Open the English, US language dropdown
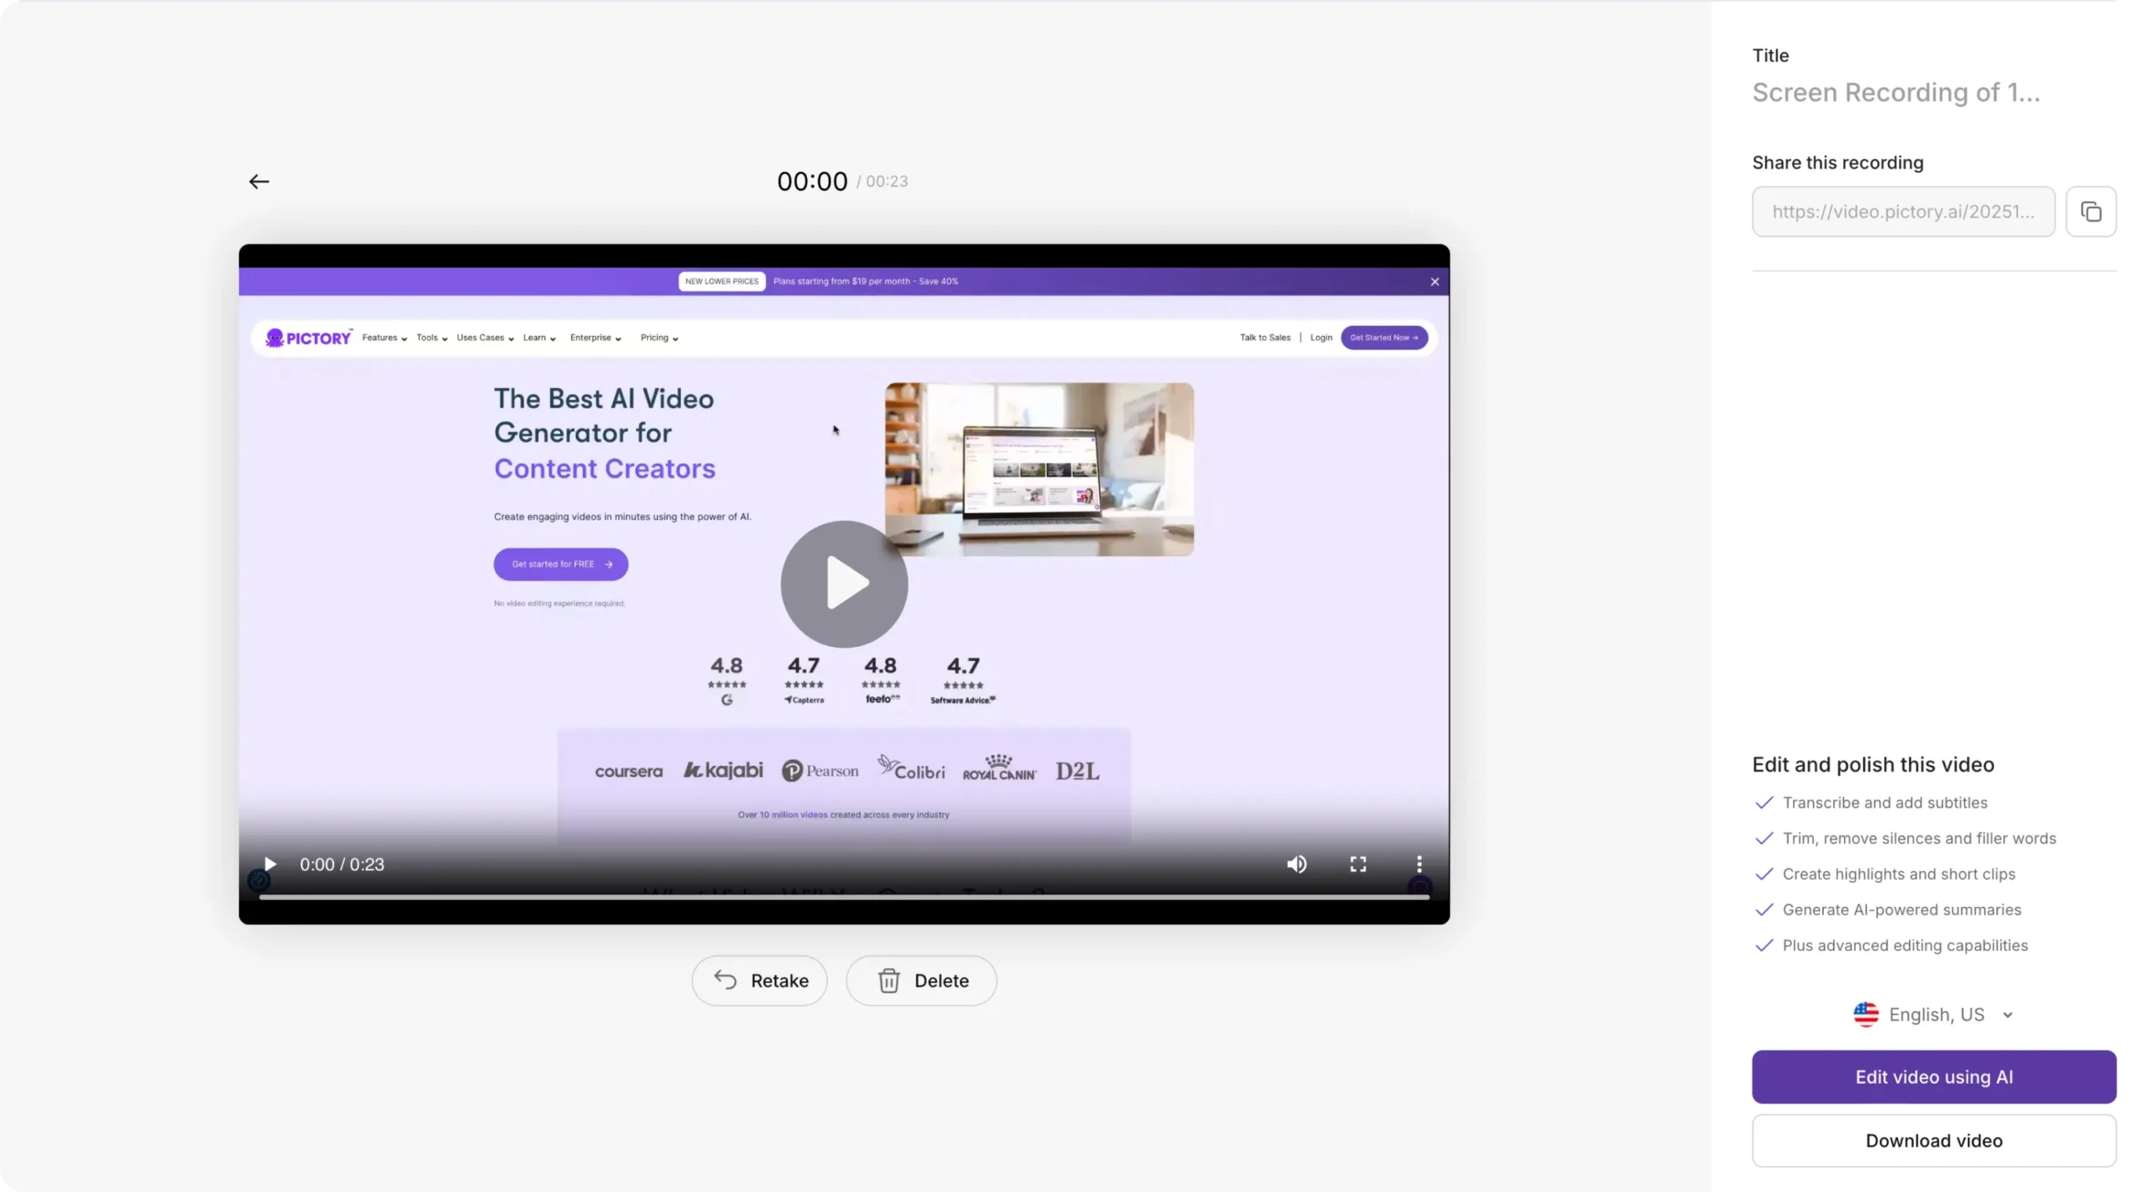This screenshot has height=1192, width=2134. 1935,1014
